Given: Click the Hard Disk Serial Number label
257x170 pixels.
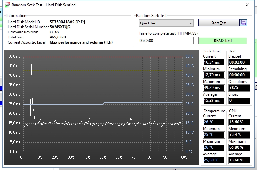Looking at the screenshot, I should click(x=28, y=27).
